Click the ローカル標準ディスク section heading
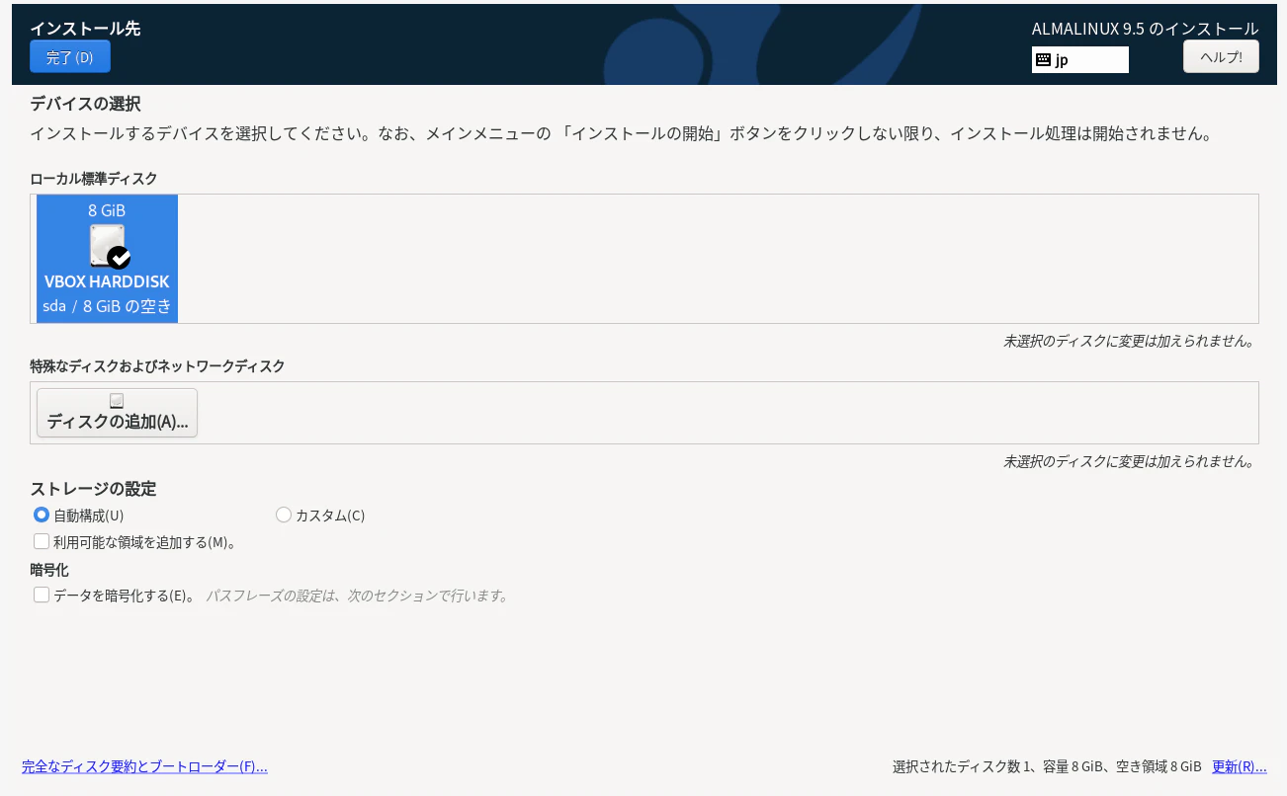Viewport: 1287px width, 796px height. [94, 179]
